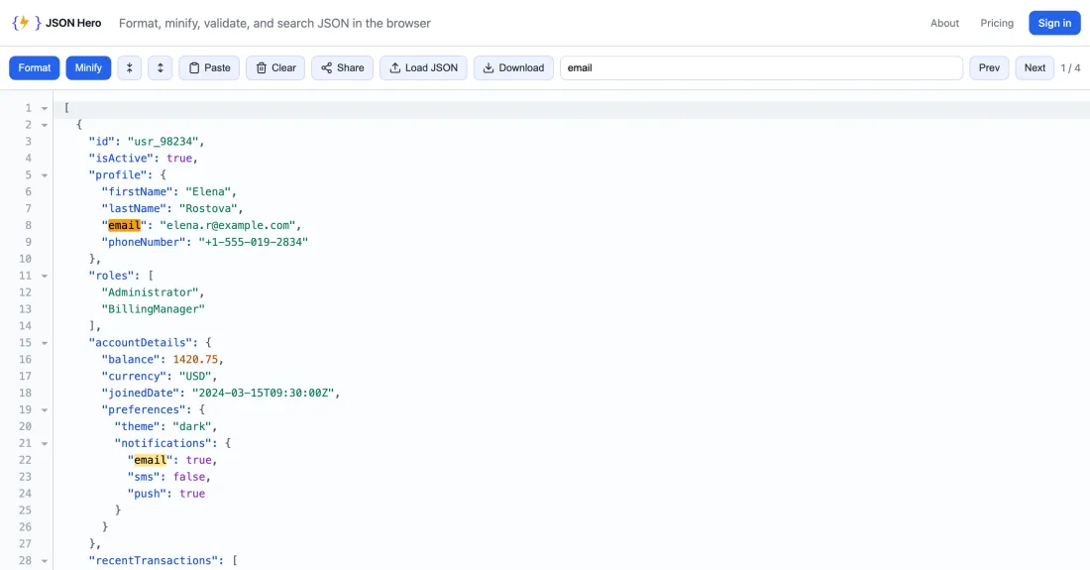
Task: Collapse the "preferences" object on line 19
Action: click(x=45, y=410)
